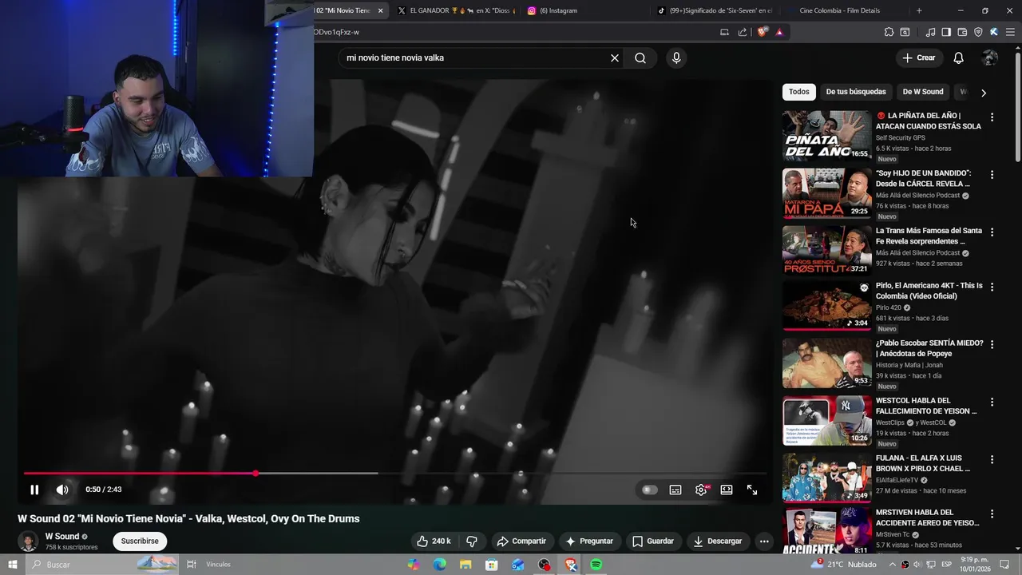Click the Descargar button
The width and height of the screenshot is (1022, 575).
pyautogui.click(x=718, y=541)
